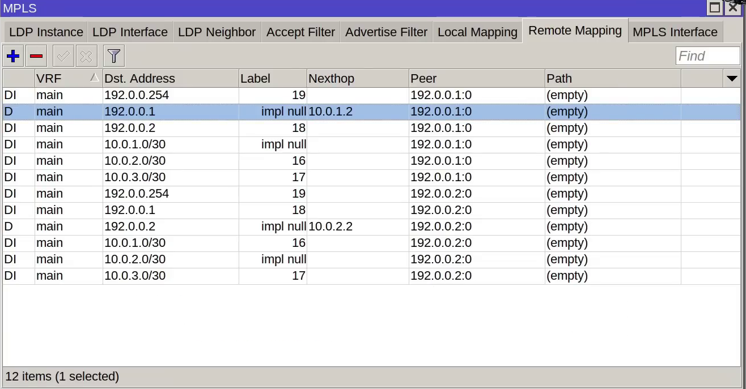This screenshot has width=746, height=389.
Task: Click the checkmark enable icon
Action: tap(63, 56)
